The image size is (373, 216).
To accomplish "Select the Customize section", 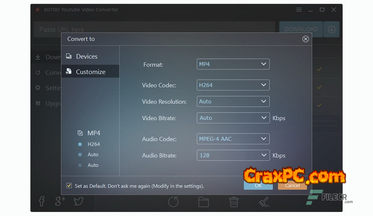I will (x=90, y=71).
